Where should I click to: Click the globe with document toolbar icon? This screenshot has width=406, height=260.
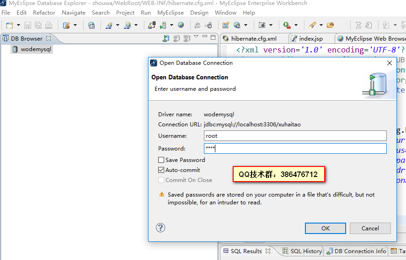[x=237, y=25]
